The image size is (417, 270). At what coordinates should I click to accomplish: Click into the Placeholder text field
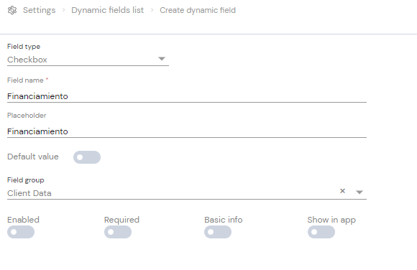pos(187,131)
